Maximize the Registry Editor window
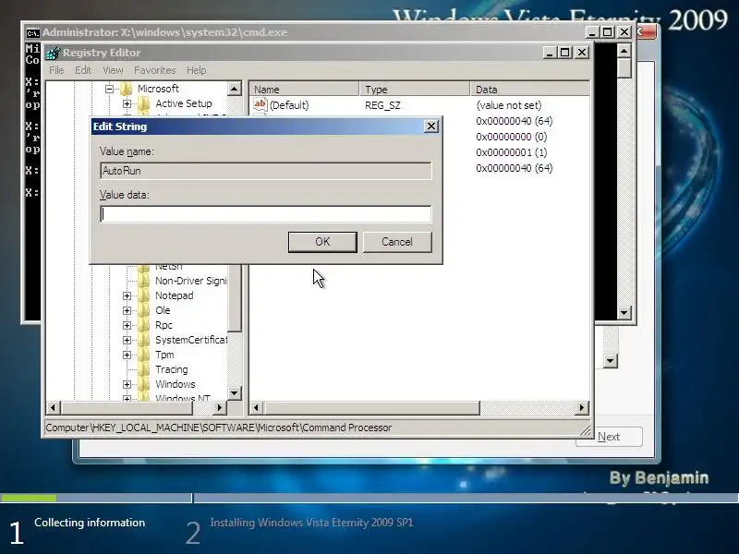Viewport: 739px width, 554px height. click(x=565, y=53)
